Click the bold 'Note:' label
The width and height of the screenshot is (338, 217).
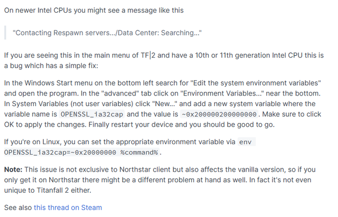pos(13,169)
